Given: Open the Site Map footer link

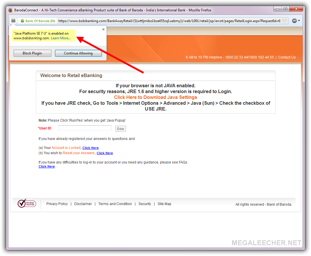Looking at the screenshot, I should (x=164, y=204).
